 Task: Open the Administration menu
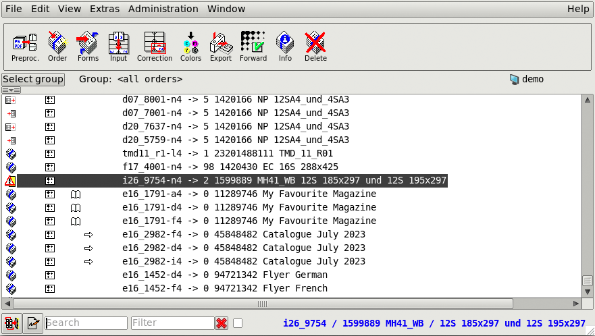(163, 9)
